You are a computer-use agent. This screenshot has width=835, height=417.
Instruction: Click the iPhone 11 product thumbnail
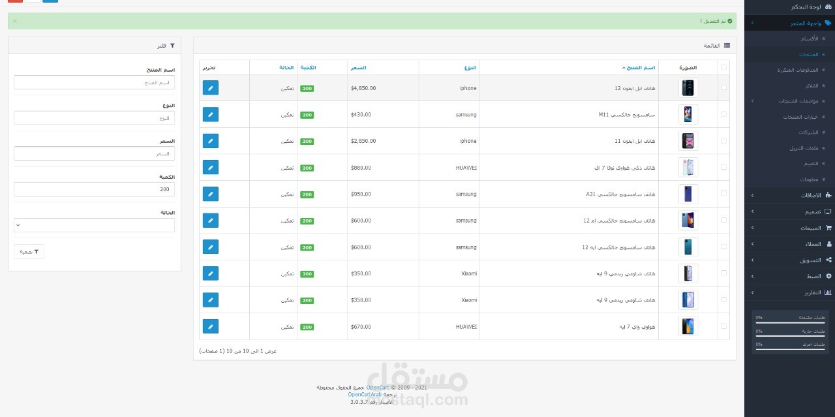point(688,141)
